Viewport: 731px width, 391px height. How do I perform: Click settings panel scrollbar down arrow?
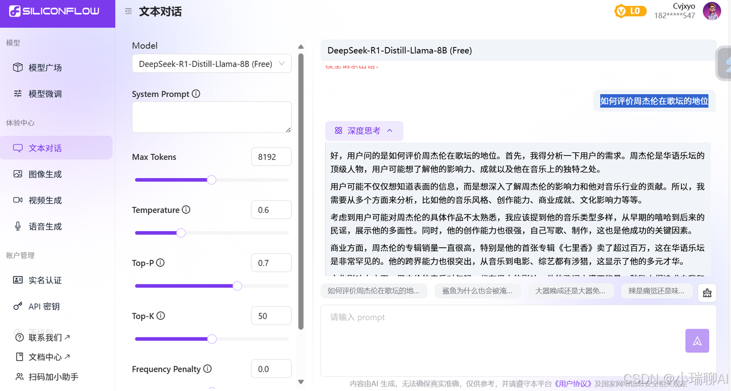click(x=301, y=382)
